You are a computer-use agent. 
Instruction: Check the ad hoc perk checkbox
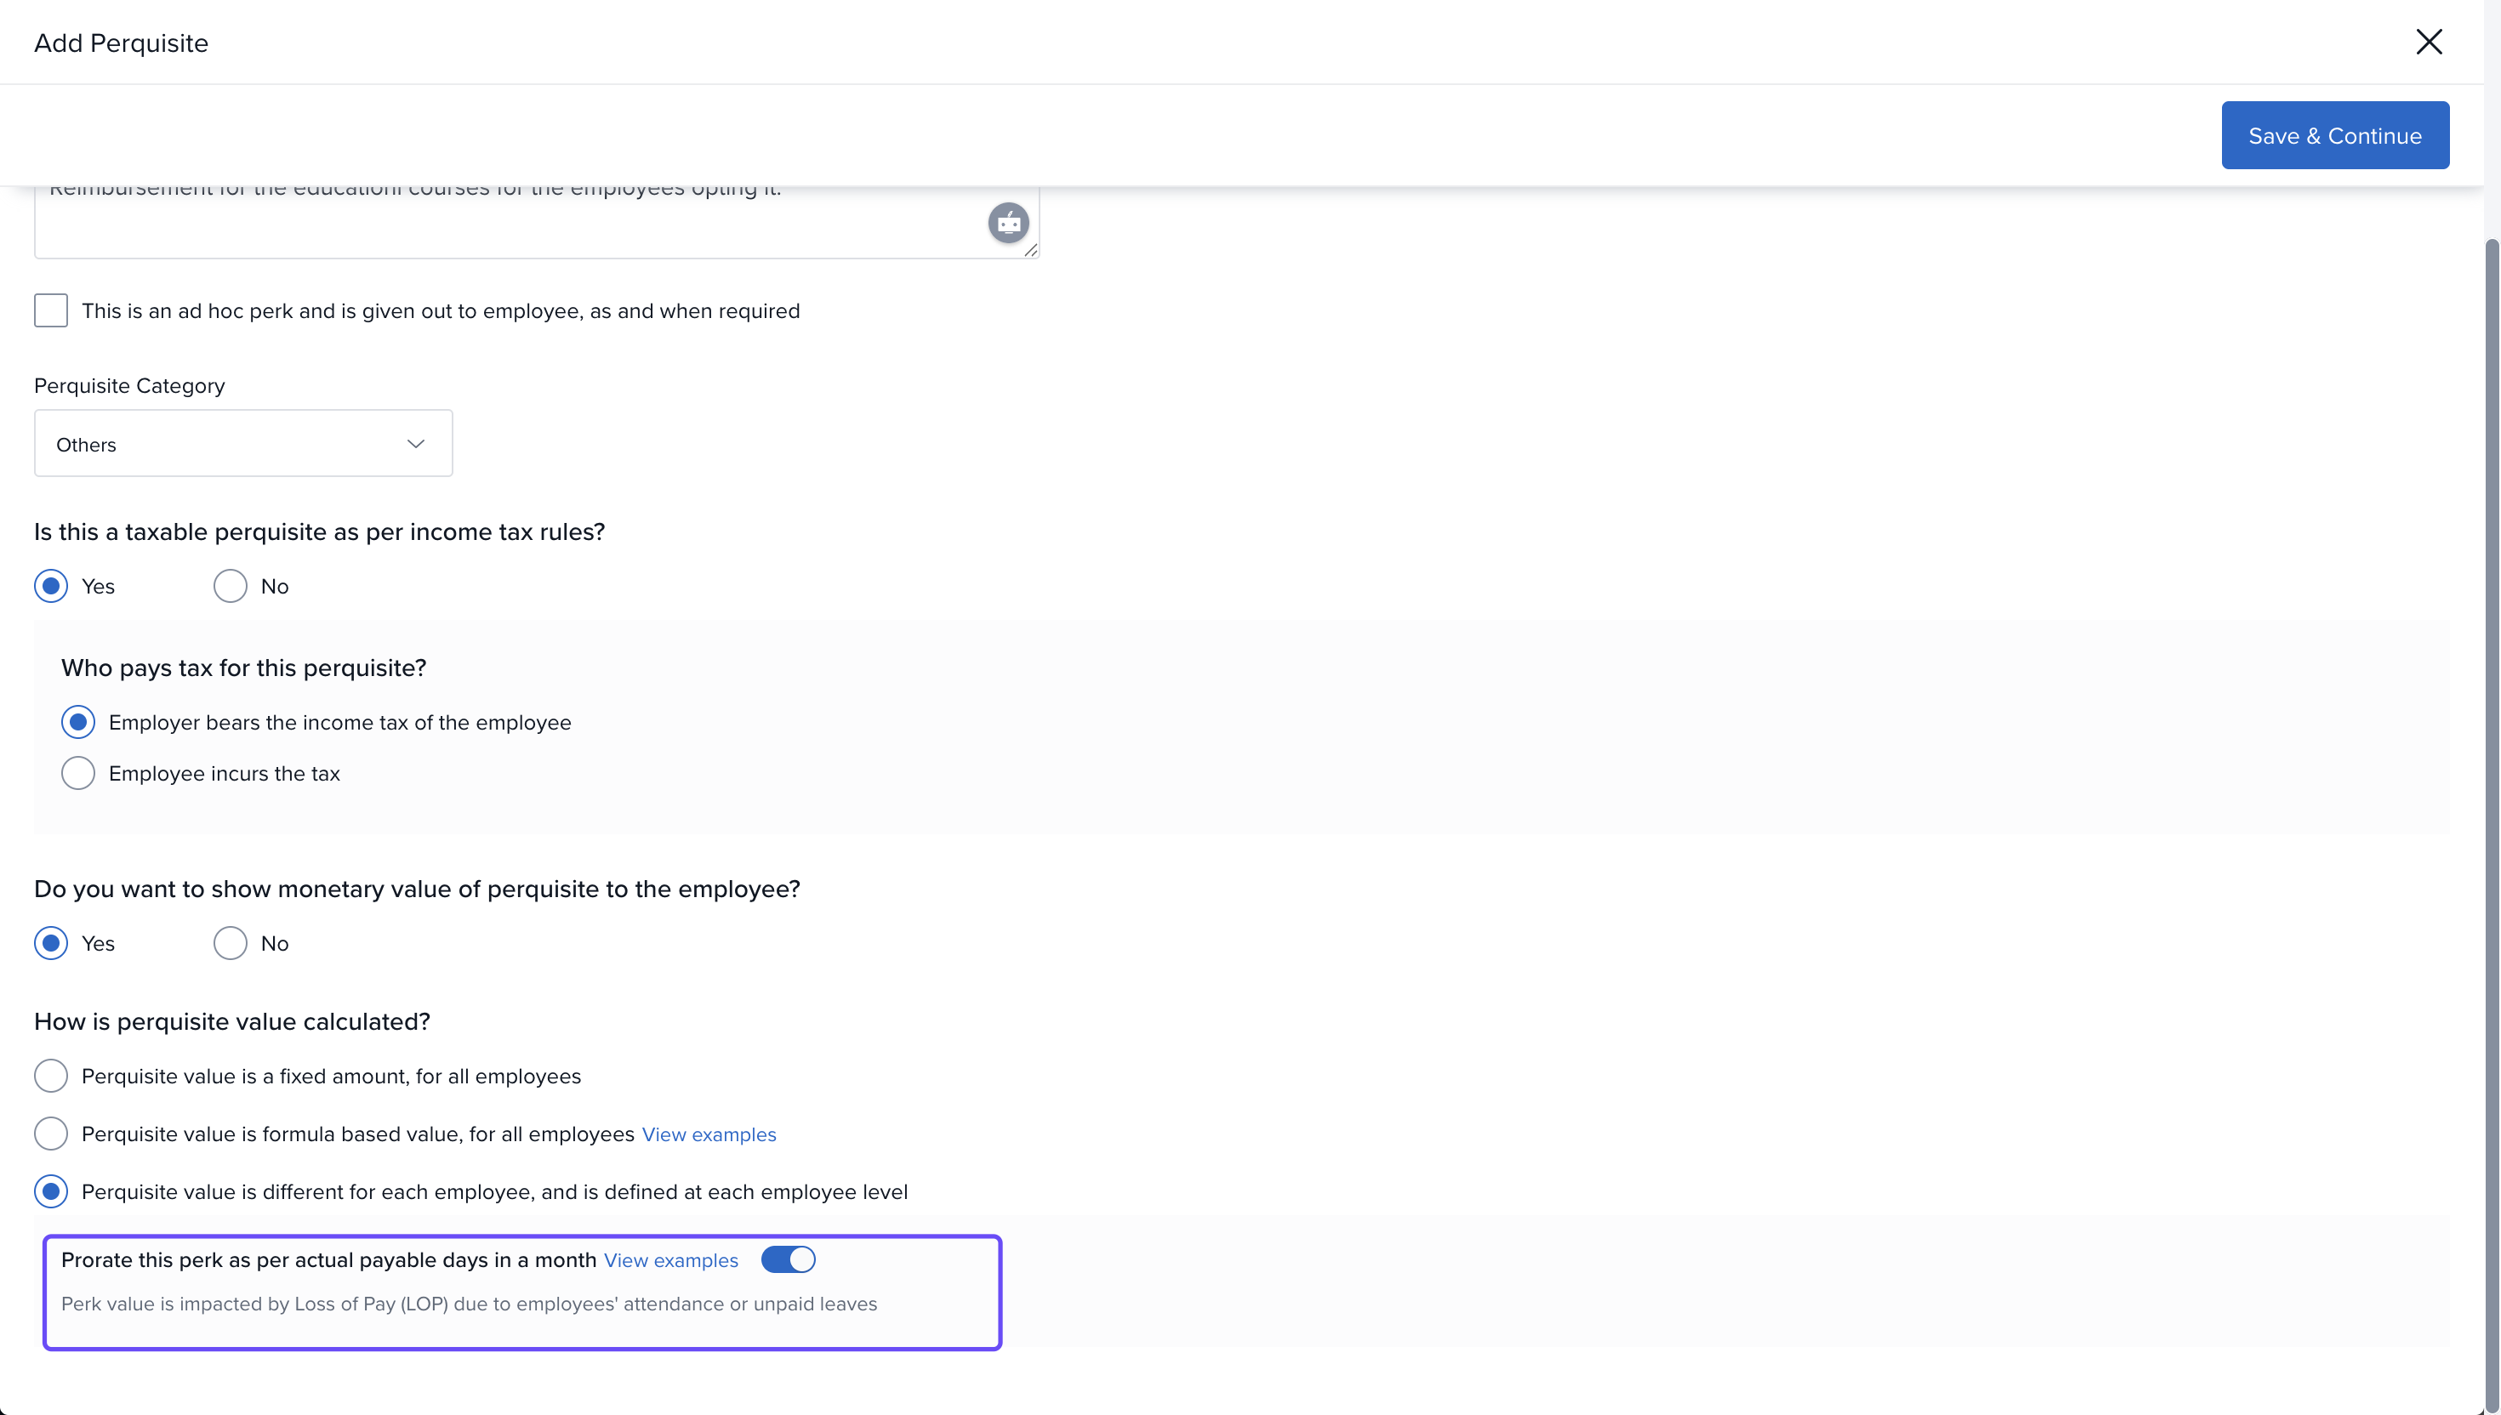pos(50,311)
